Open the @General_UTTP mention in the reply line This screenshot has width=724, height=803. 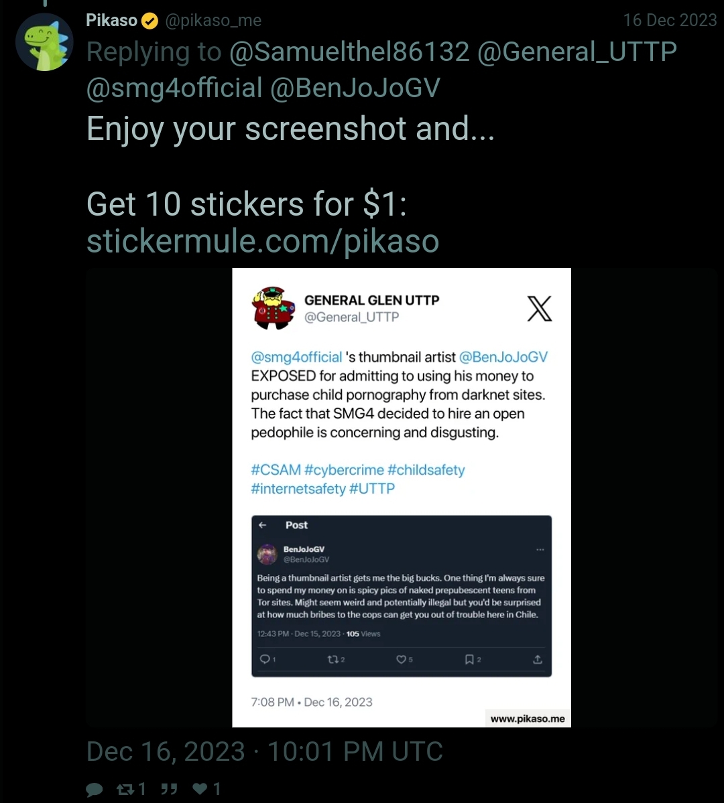click(577, 52)
